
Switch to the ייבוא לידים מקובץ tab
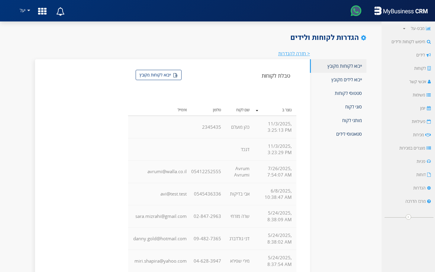click(x=346, y=79)
